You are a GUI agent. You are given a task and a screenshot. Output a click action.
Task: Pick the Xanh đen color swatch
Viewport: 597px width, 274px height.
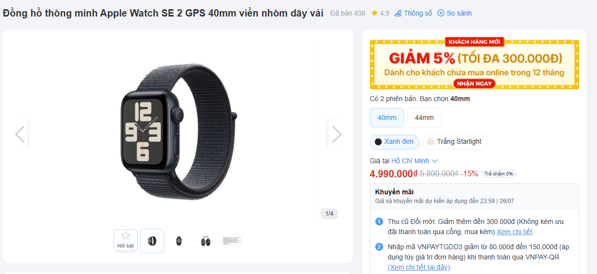[x=378, y=142]
